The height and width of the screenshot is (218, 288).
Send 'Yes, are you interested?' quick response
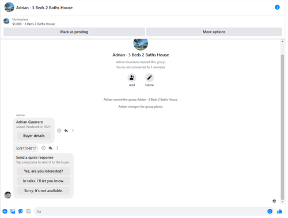click(43, 171)
